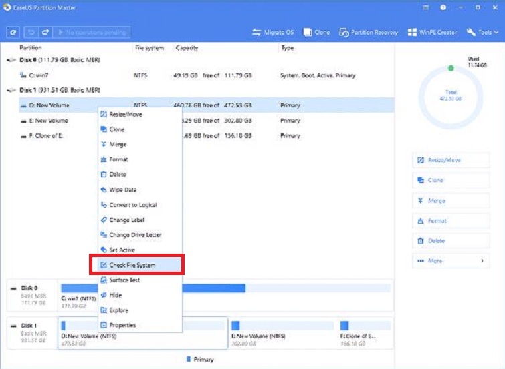Select Surface Test from context menu
This screenshot has height=369, width=505.
pos(124,280)
